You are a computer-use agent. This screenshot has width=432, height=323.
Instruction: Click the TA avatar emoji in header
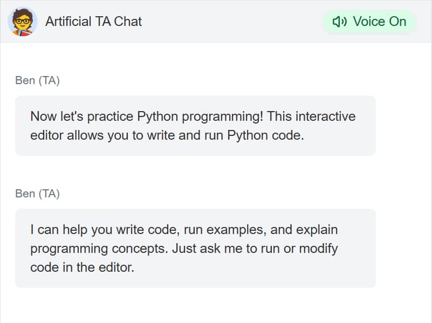(22, 21)
